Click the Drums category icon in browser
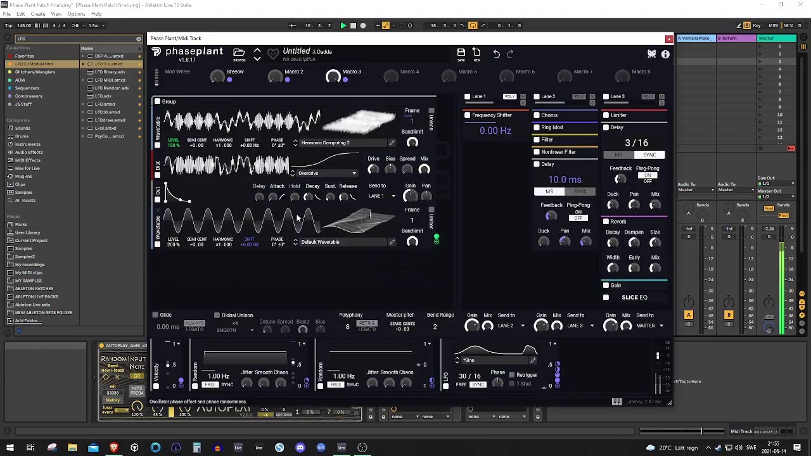The image size is (811, 456). [x=10, y=136]
